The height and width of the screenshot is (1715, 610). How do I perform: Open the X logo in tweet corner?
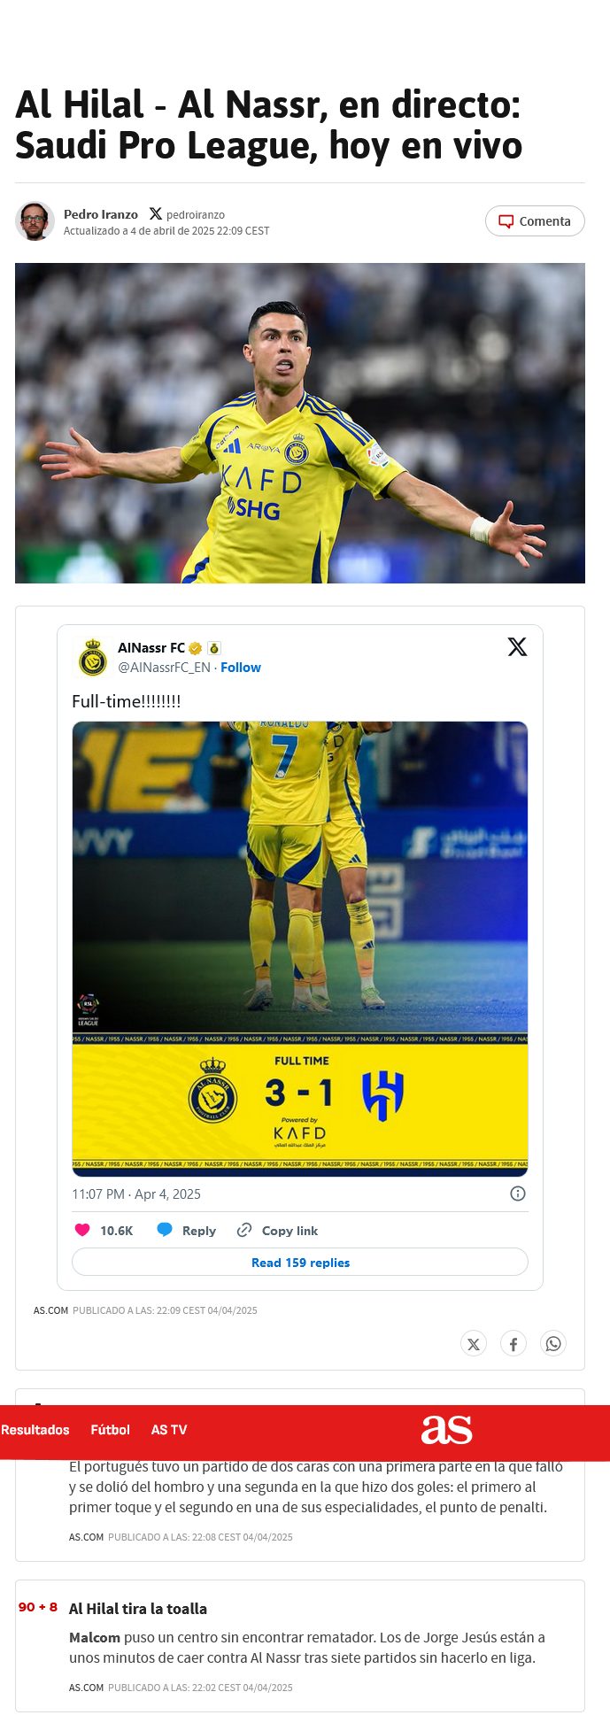[x=517, y=647]
